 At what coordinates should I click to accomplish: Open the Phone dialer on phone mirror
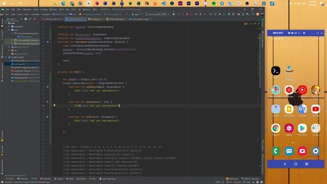(276, 151)
